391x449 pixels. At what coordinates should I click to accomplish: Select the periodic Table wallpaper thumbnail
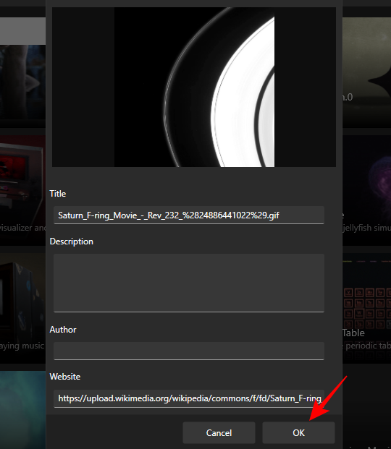[366, 308]
